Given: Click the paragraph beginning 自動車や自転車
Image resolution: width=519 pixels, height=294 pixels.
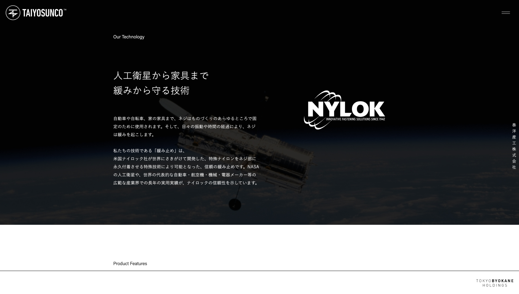Looking at the screenshot, I should [185, 127].
